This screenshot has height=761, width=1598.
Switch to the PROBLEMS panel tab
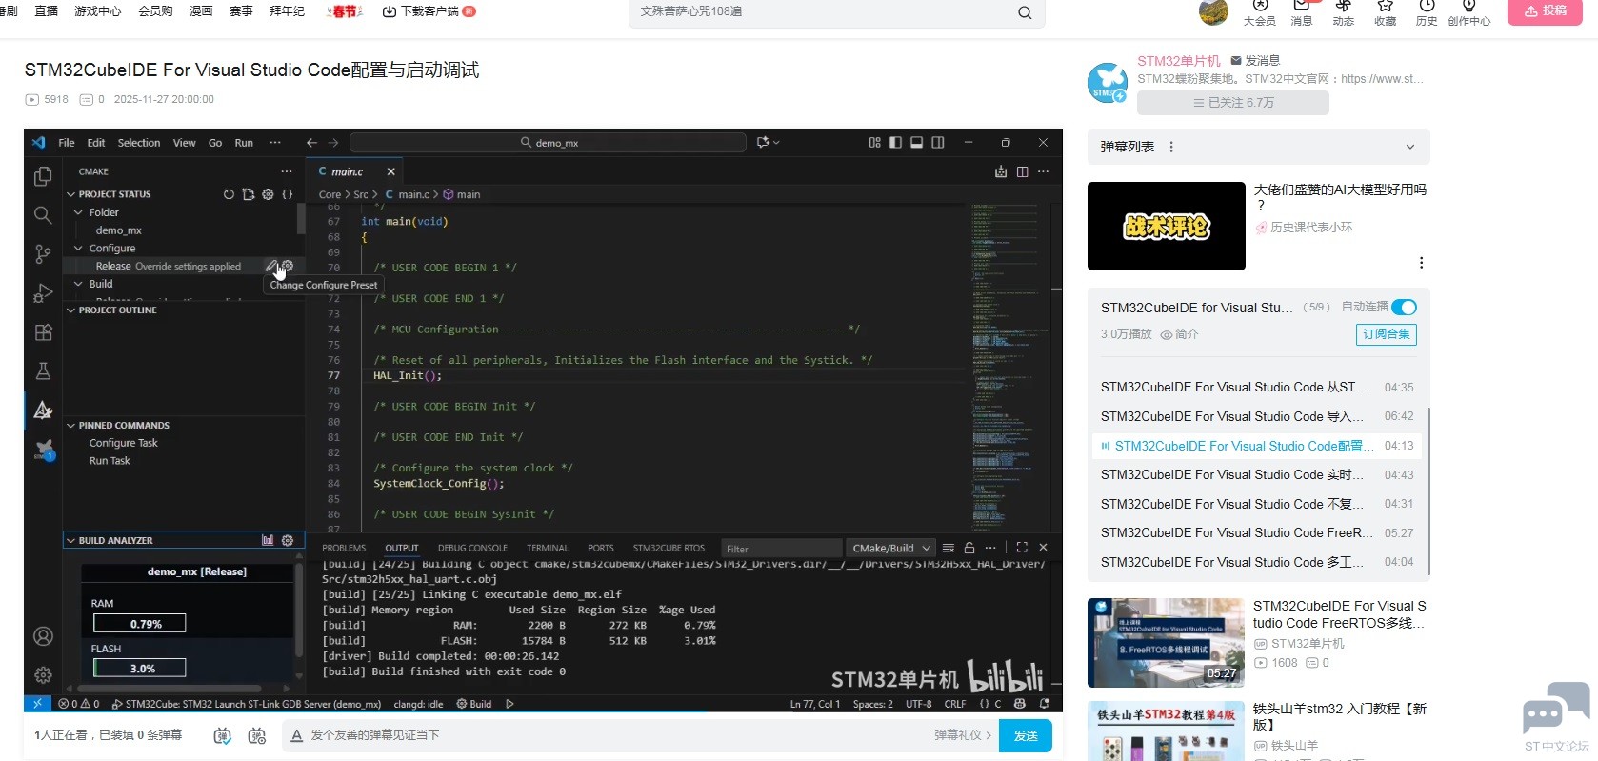[344, 548]
